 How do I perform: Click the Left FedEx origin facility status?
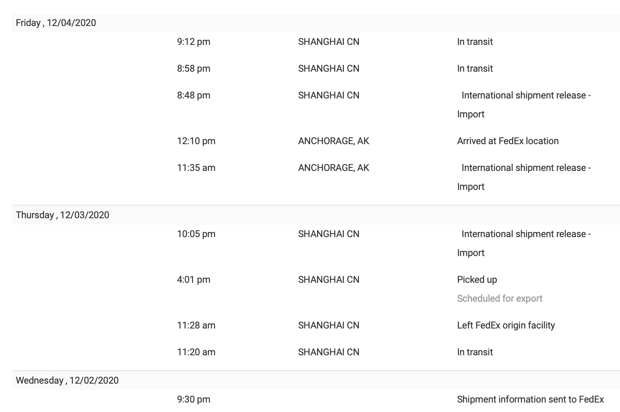[506, 325]
